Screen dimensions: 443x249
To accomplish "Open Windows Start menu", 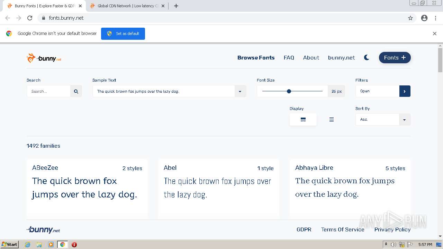I will point(10,245).
